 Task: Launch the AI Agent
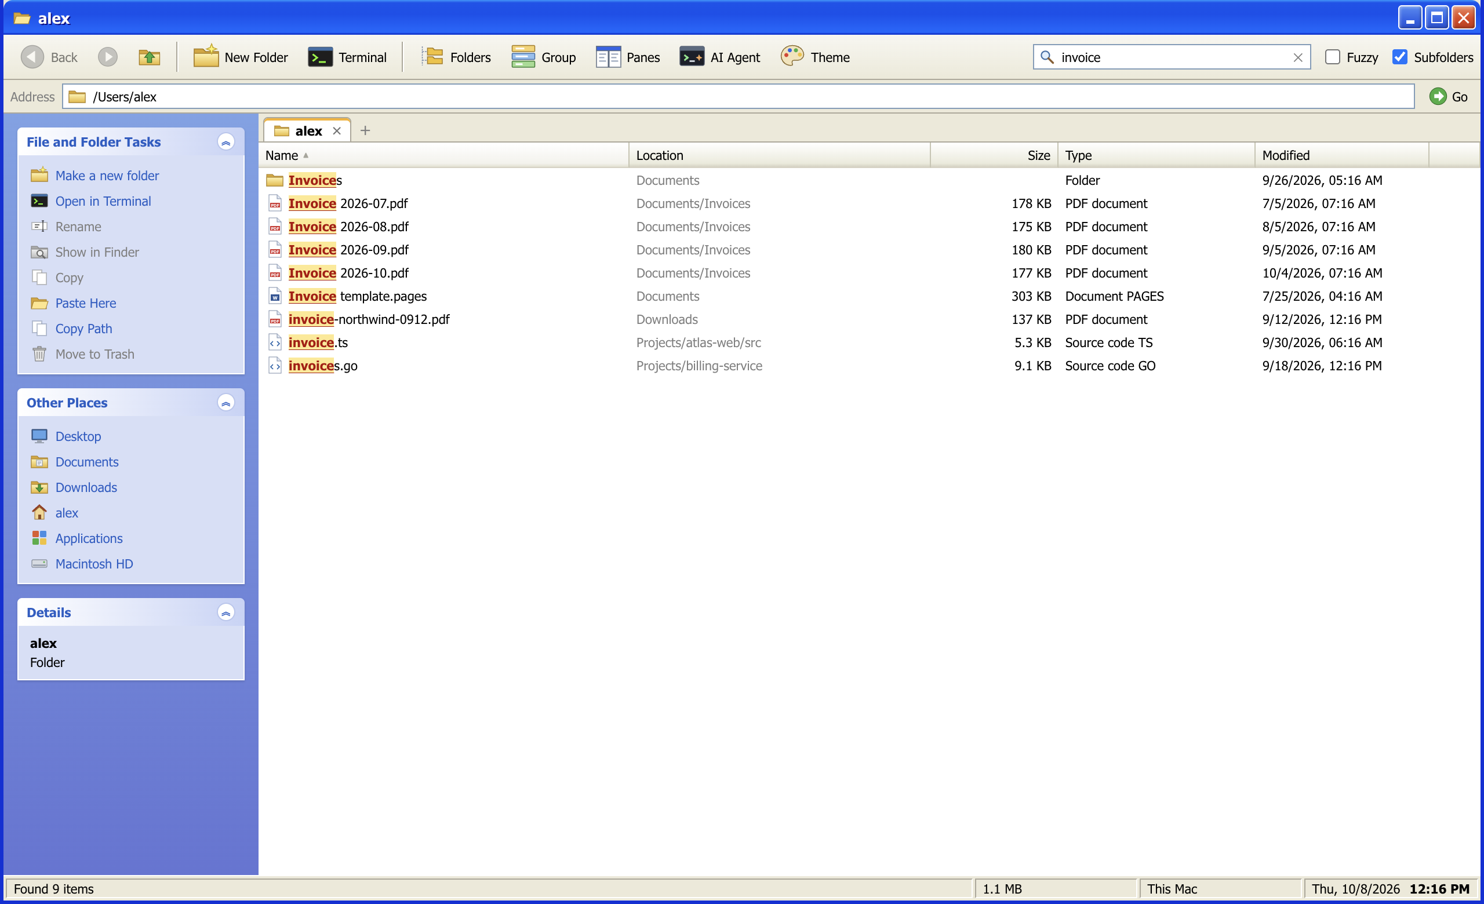(720, 57)
